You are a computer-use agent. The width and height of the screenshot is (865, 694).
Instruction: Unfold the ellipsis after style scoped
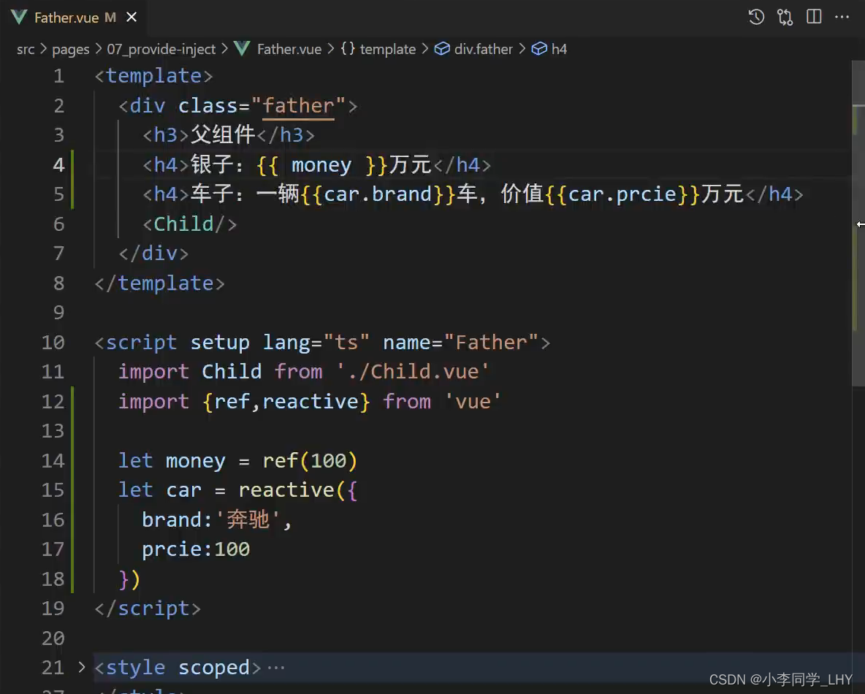coord(276,668)
